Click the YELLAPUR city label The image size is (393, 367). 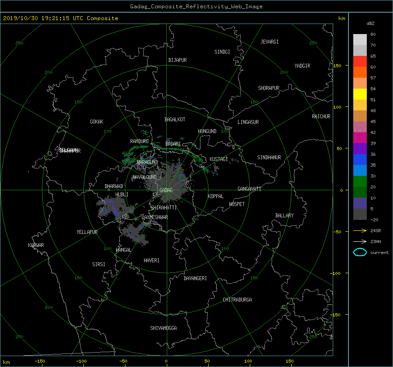point(87,232)
